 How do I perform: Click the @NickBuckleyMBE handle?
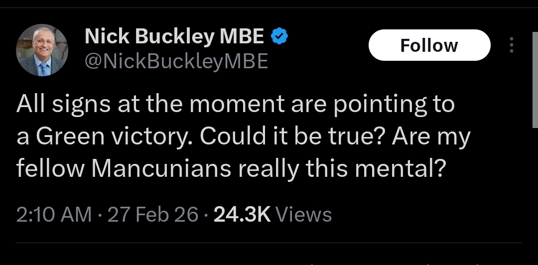pyautogui.click(x=176, y=61)
